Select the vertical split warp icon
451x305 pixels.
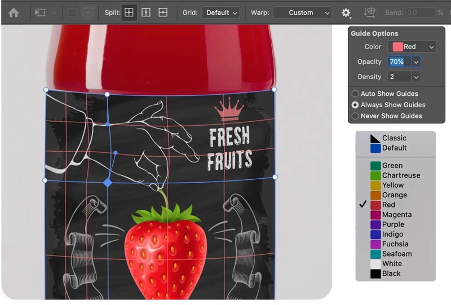pos(146,12)
